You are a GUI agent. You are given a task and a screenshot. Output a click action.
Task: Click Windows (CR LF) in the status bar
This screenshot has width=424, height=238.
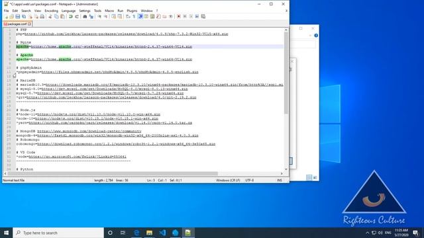click(x=228, y=180)
